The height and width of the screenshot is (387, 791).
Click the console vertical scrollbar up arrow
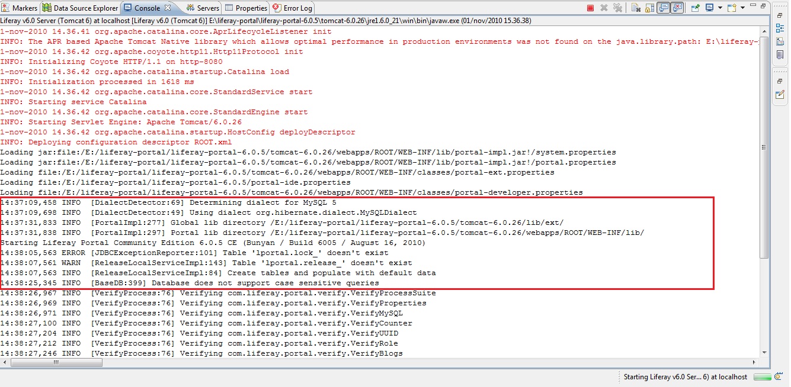pyautogui.click(x=764, y=31)
